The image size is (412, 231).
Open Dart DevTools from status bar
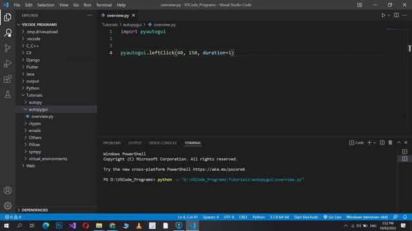[x=306, y=217]
